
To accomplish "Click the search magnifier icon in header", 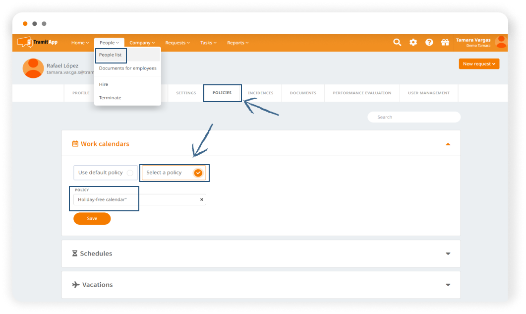I will (397, 43).
